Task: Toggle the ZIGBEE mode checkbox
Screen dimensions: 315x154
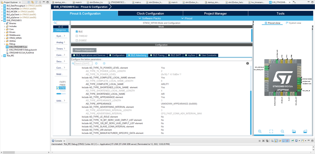Action: (x=77, y=40)
